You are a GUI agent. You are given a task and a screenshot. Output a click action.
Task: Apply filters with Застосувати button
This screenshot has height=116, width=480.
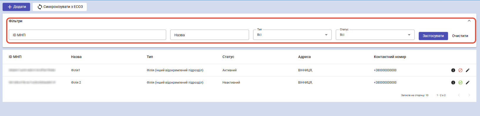pos(433,36)
